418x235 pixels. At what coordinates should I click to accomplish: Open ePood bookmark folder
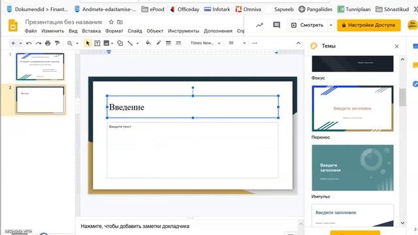coord(153,9)
